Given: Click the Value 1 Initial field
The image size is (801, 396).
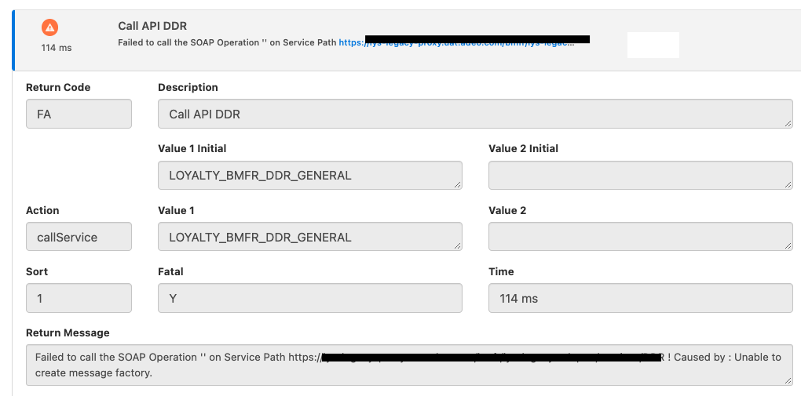Looking at the screenshot, I should tap(310, 176).
